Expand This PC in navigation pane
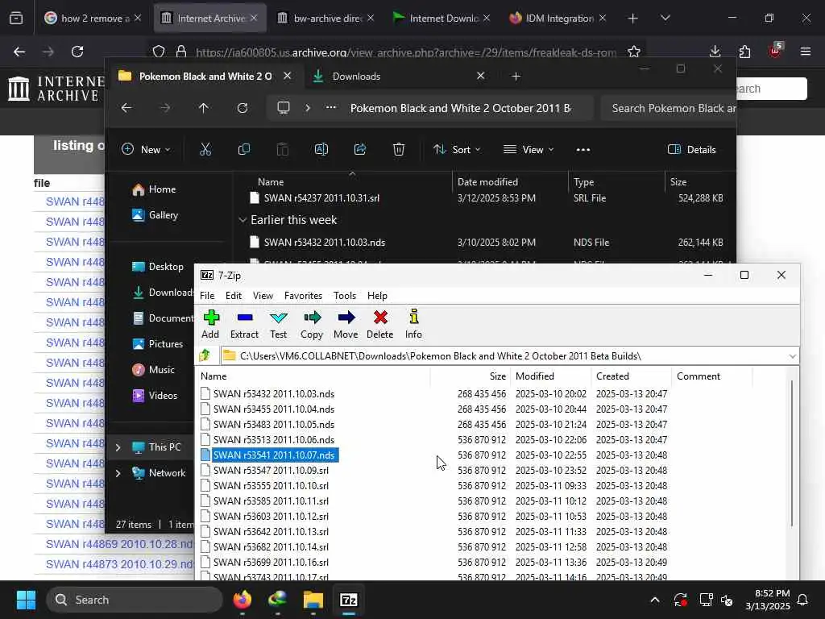 coord(118,447)
